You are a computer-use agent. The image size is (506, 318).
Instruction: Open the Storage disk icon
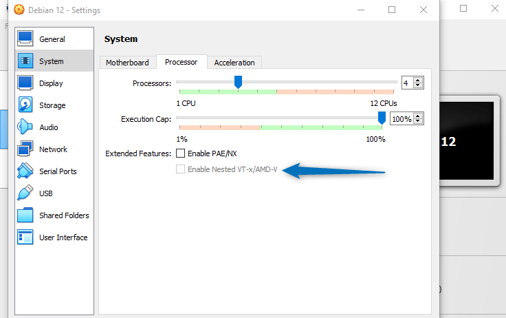(25, 105)
